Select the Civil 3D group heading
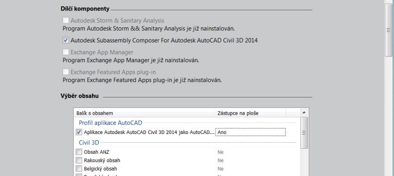Image resolution: width=394 pixels, height=176 pixels. (89, 142)
